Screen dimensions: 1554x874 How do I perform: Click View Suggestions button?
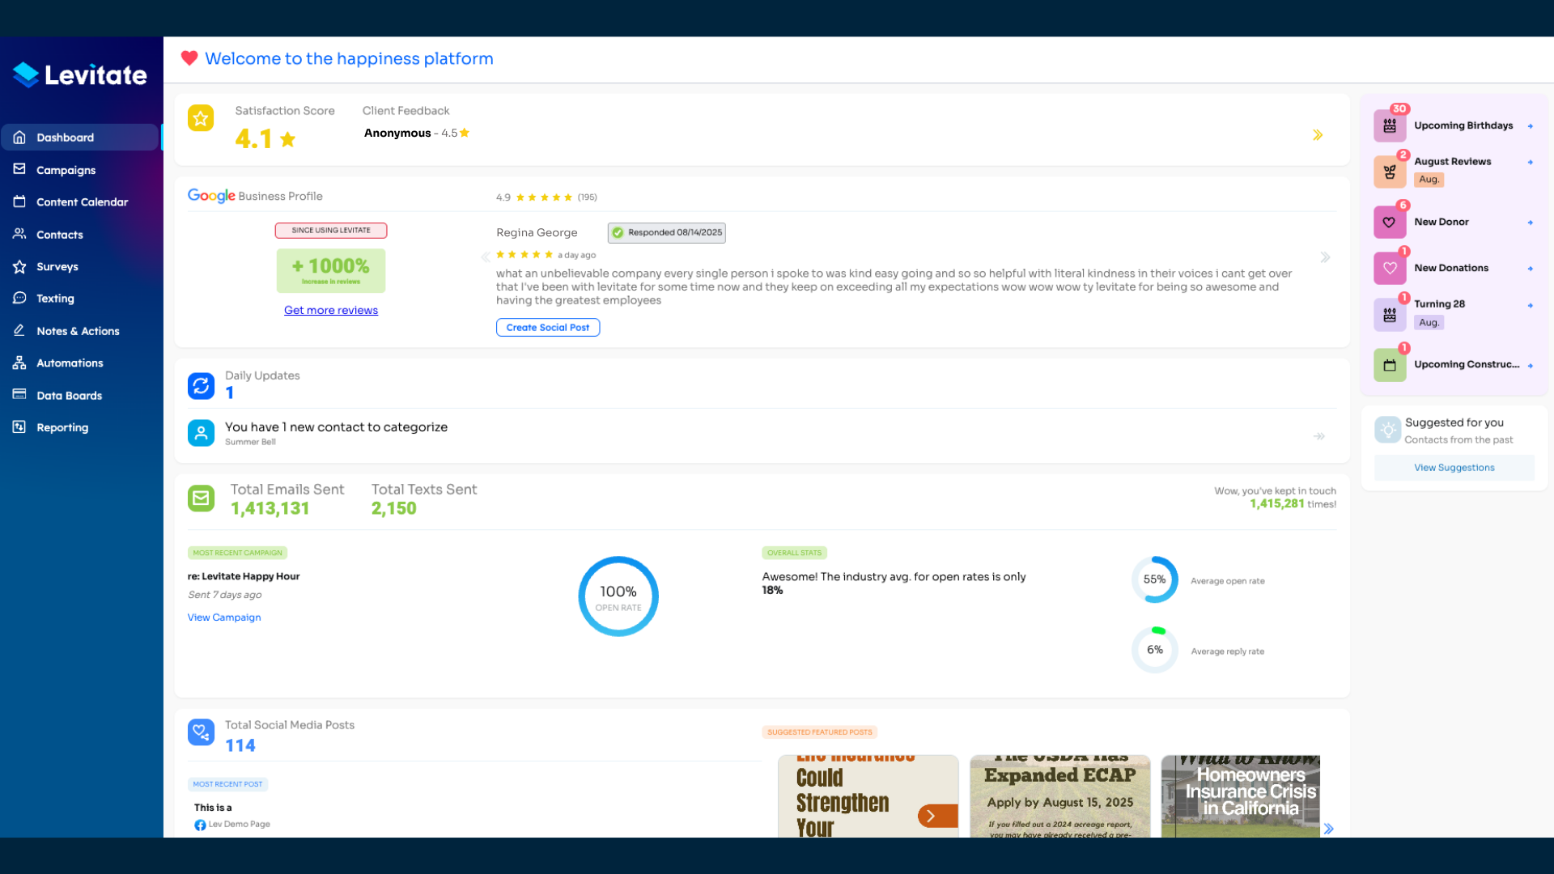[x=1454, y=468]
